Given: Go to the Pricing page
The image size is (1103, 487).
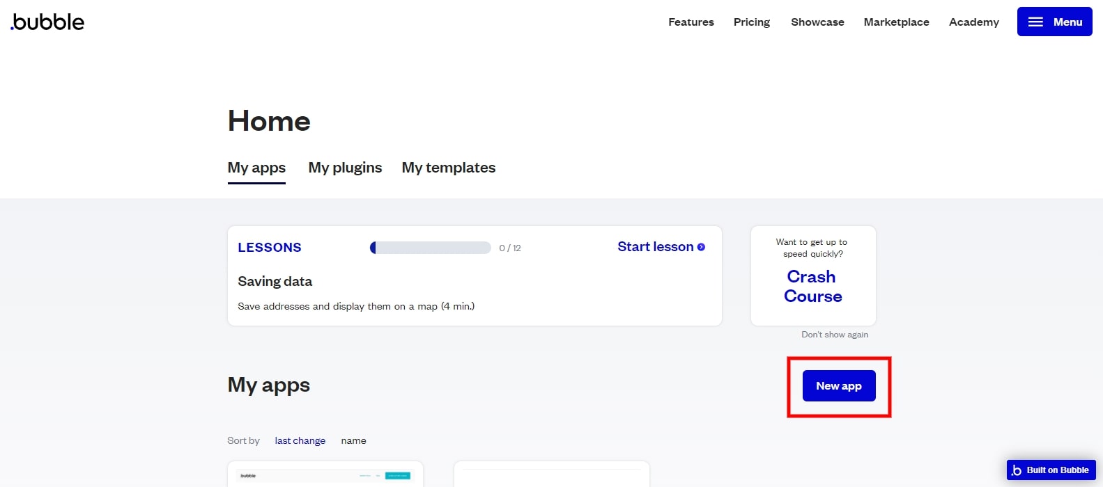Looking at the screenshot, I should pos(751,22).
